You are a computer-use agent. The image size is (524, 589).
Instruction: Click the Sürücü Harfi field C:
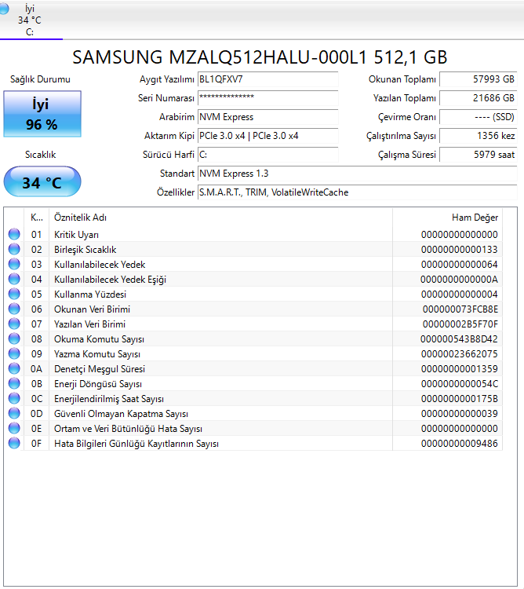(267, 155)
